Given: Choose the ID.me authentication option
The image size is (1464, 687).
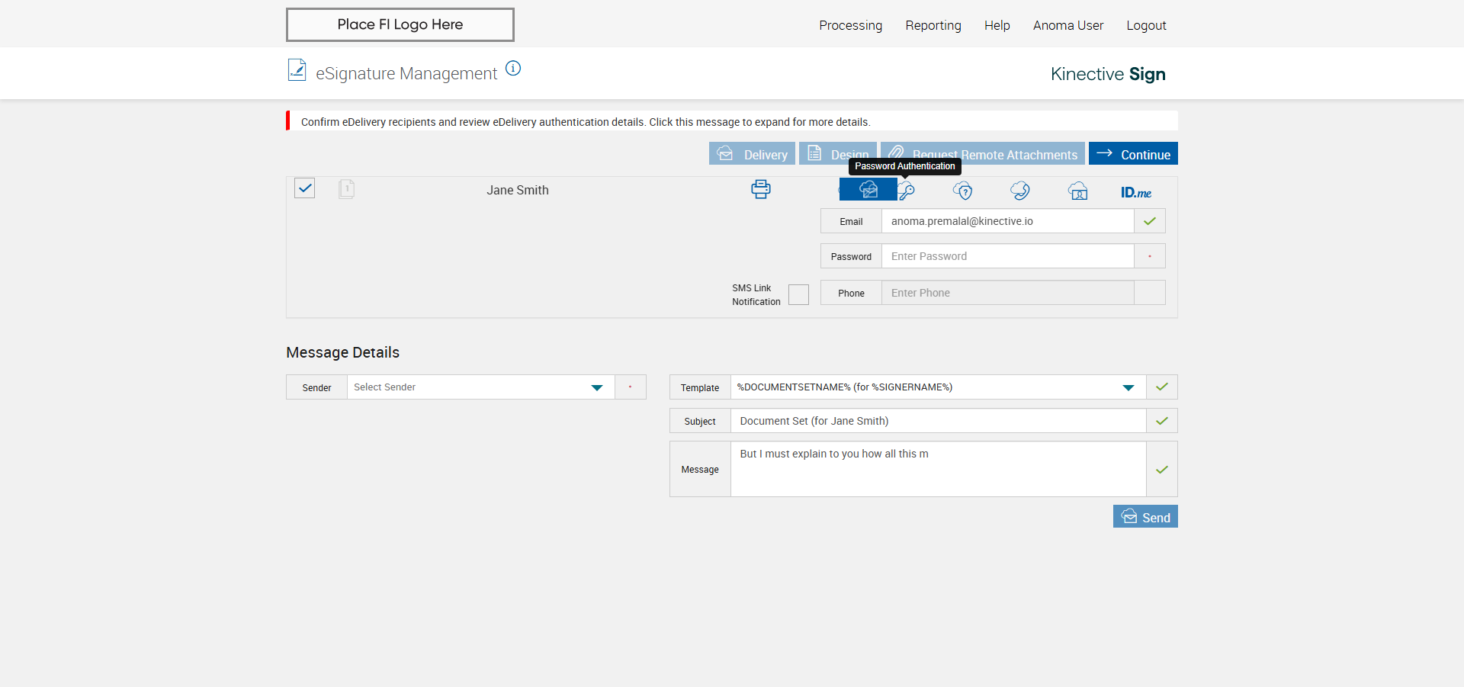Looking at the screenshot, I should point(1135,192).
